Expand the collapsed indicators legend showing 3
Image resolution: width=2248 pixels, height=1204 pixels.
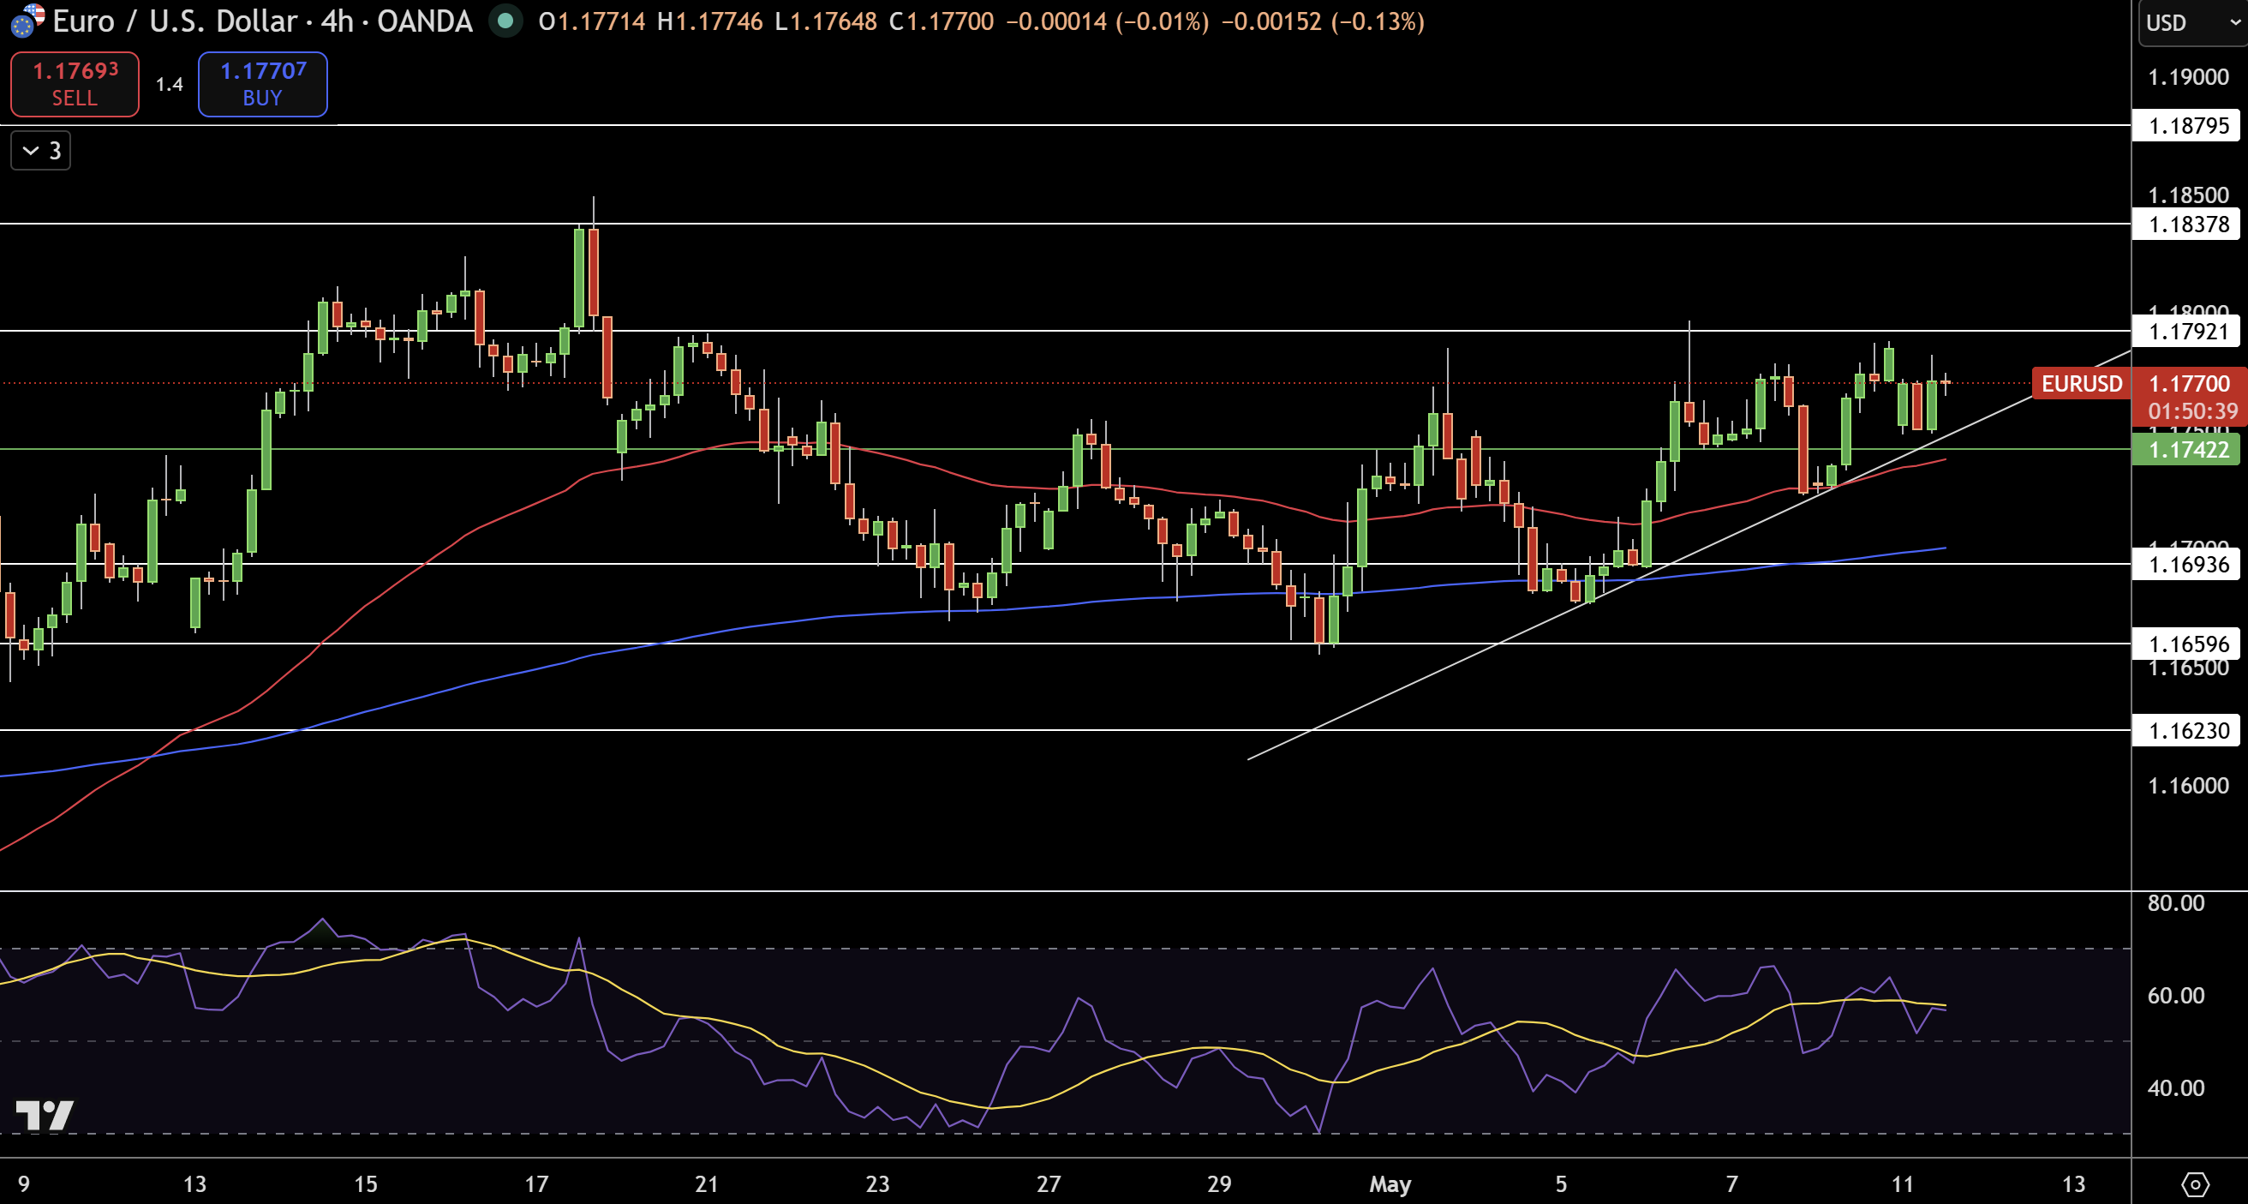click(41, 151)
